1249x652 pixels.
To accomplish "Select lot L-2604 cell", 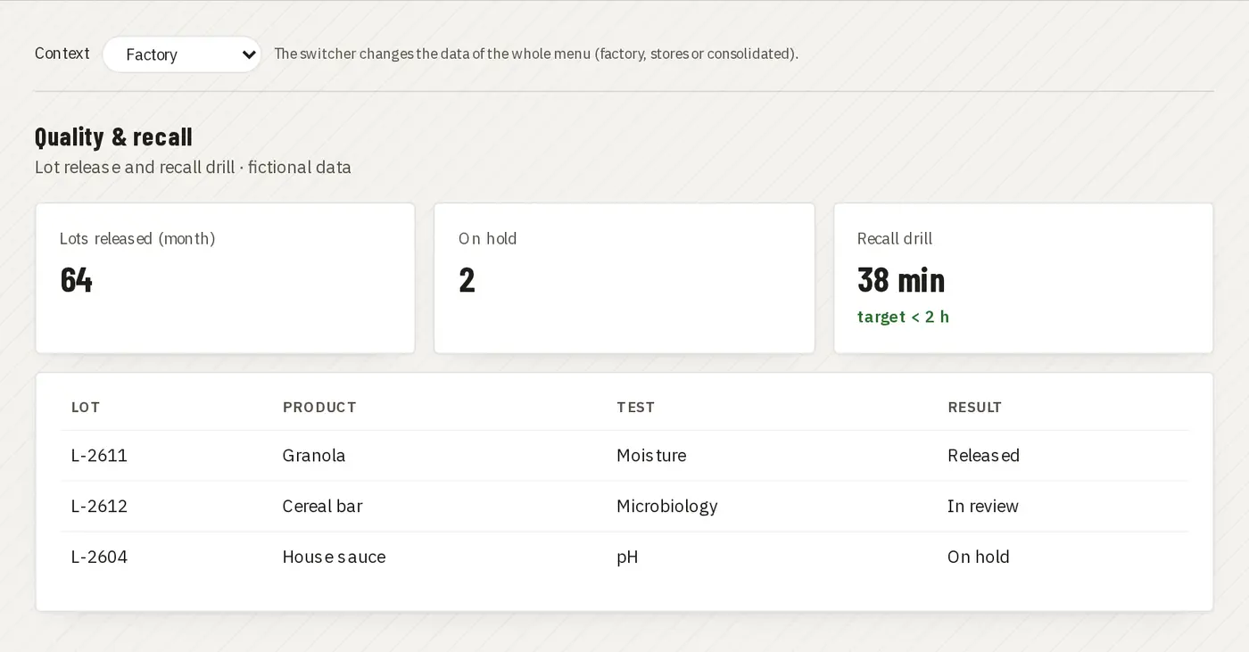I will pos(99,557).
